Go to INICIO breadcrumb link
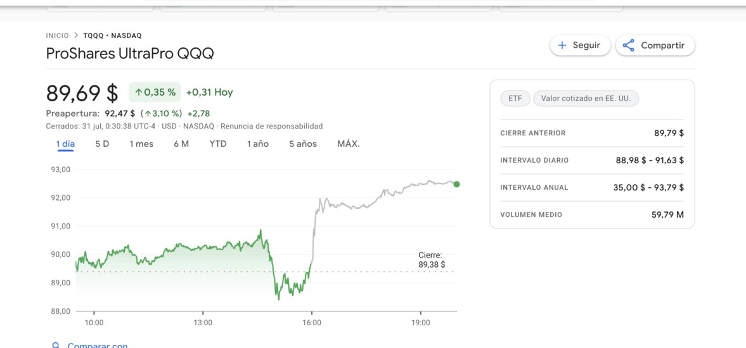 (57, 35)
